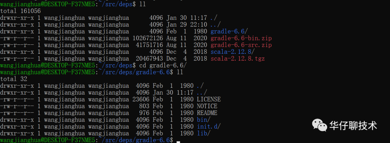Click the gradle-6.6-bin.zip file name

241,38
